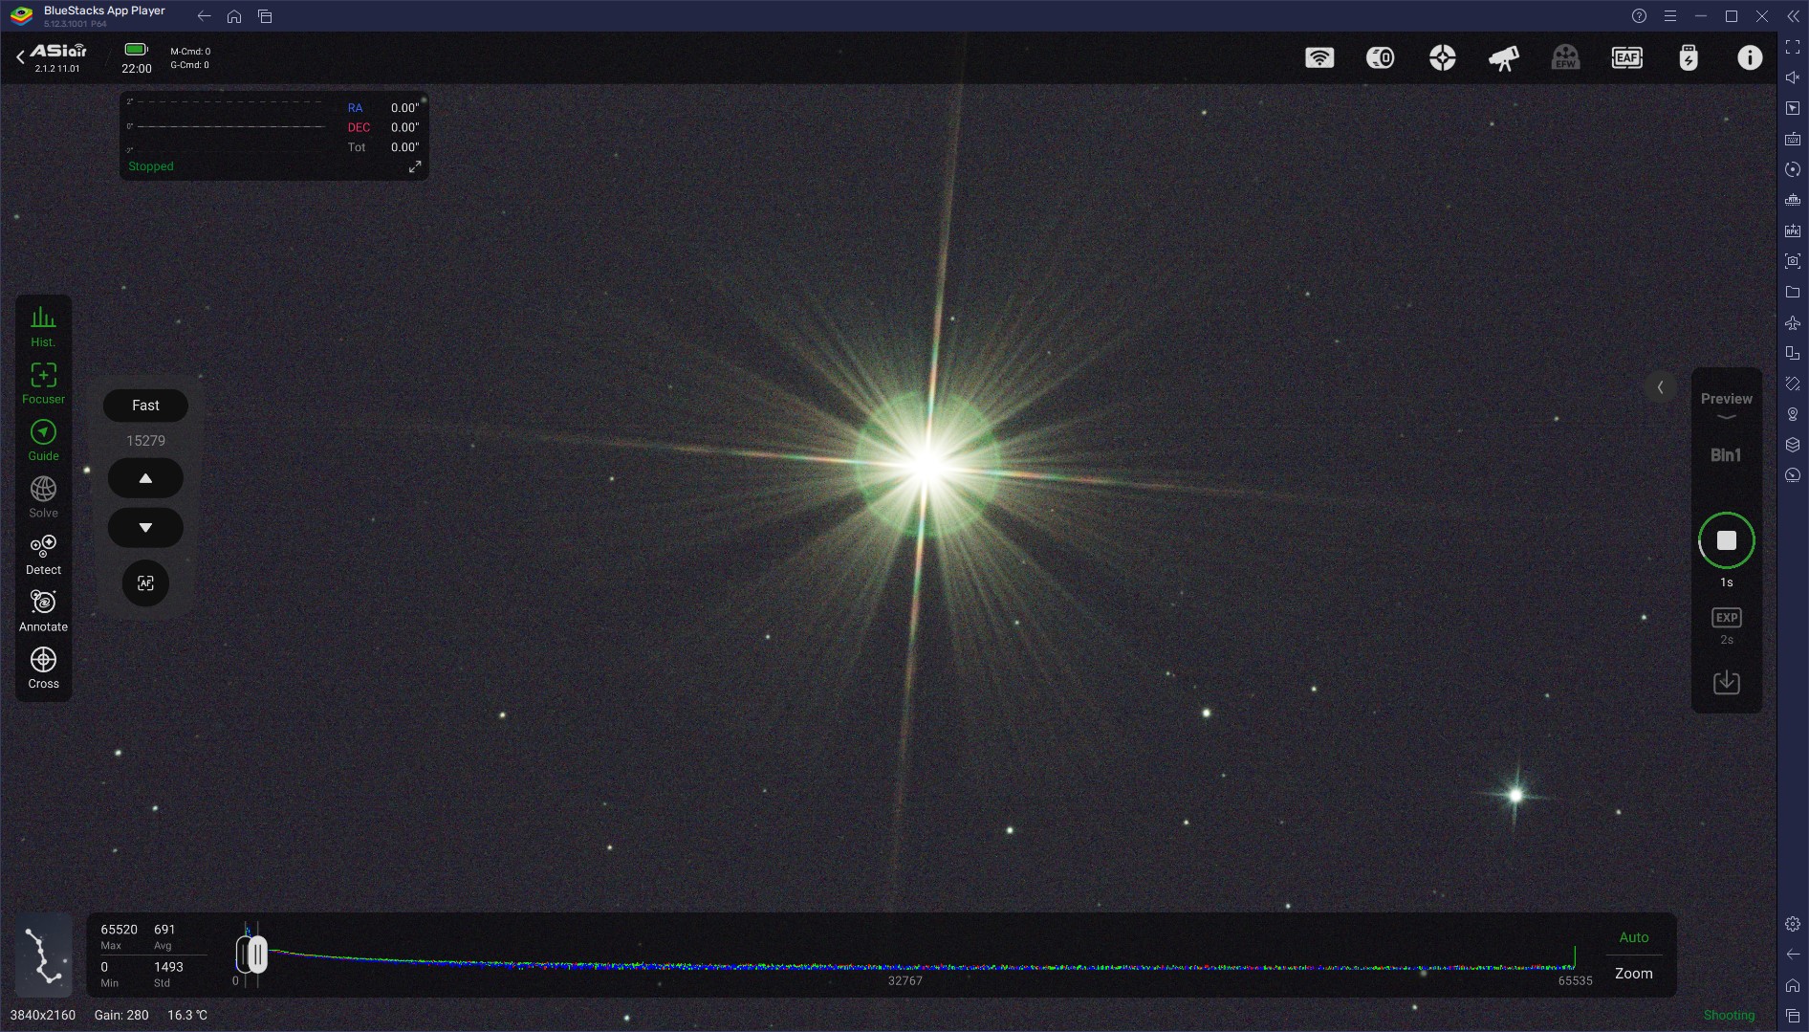Open the EXP exposure time selector
This screenshot has width=1809, height=1032.
[x=1726, y=625]
